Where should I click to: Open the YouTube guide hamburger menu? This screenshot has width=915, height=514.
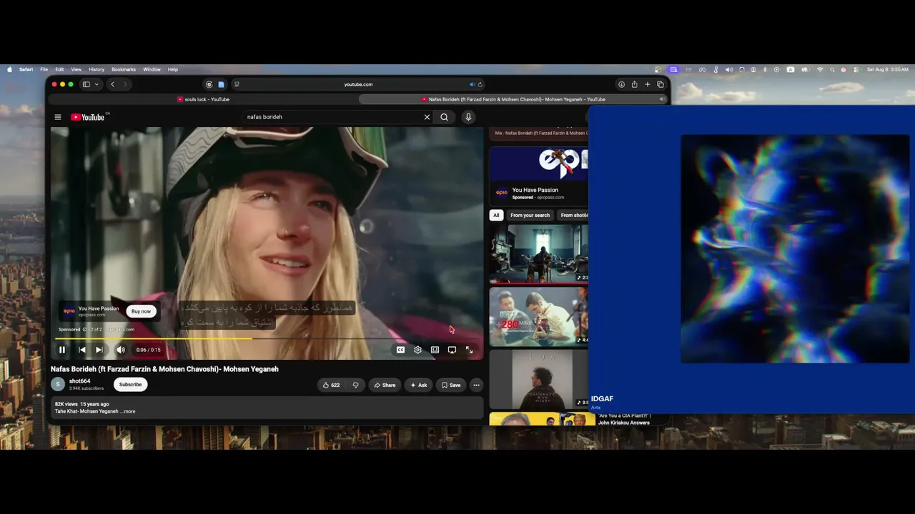click(58, 117)
